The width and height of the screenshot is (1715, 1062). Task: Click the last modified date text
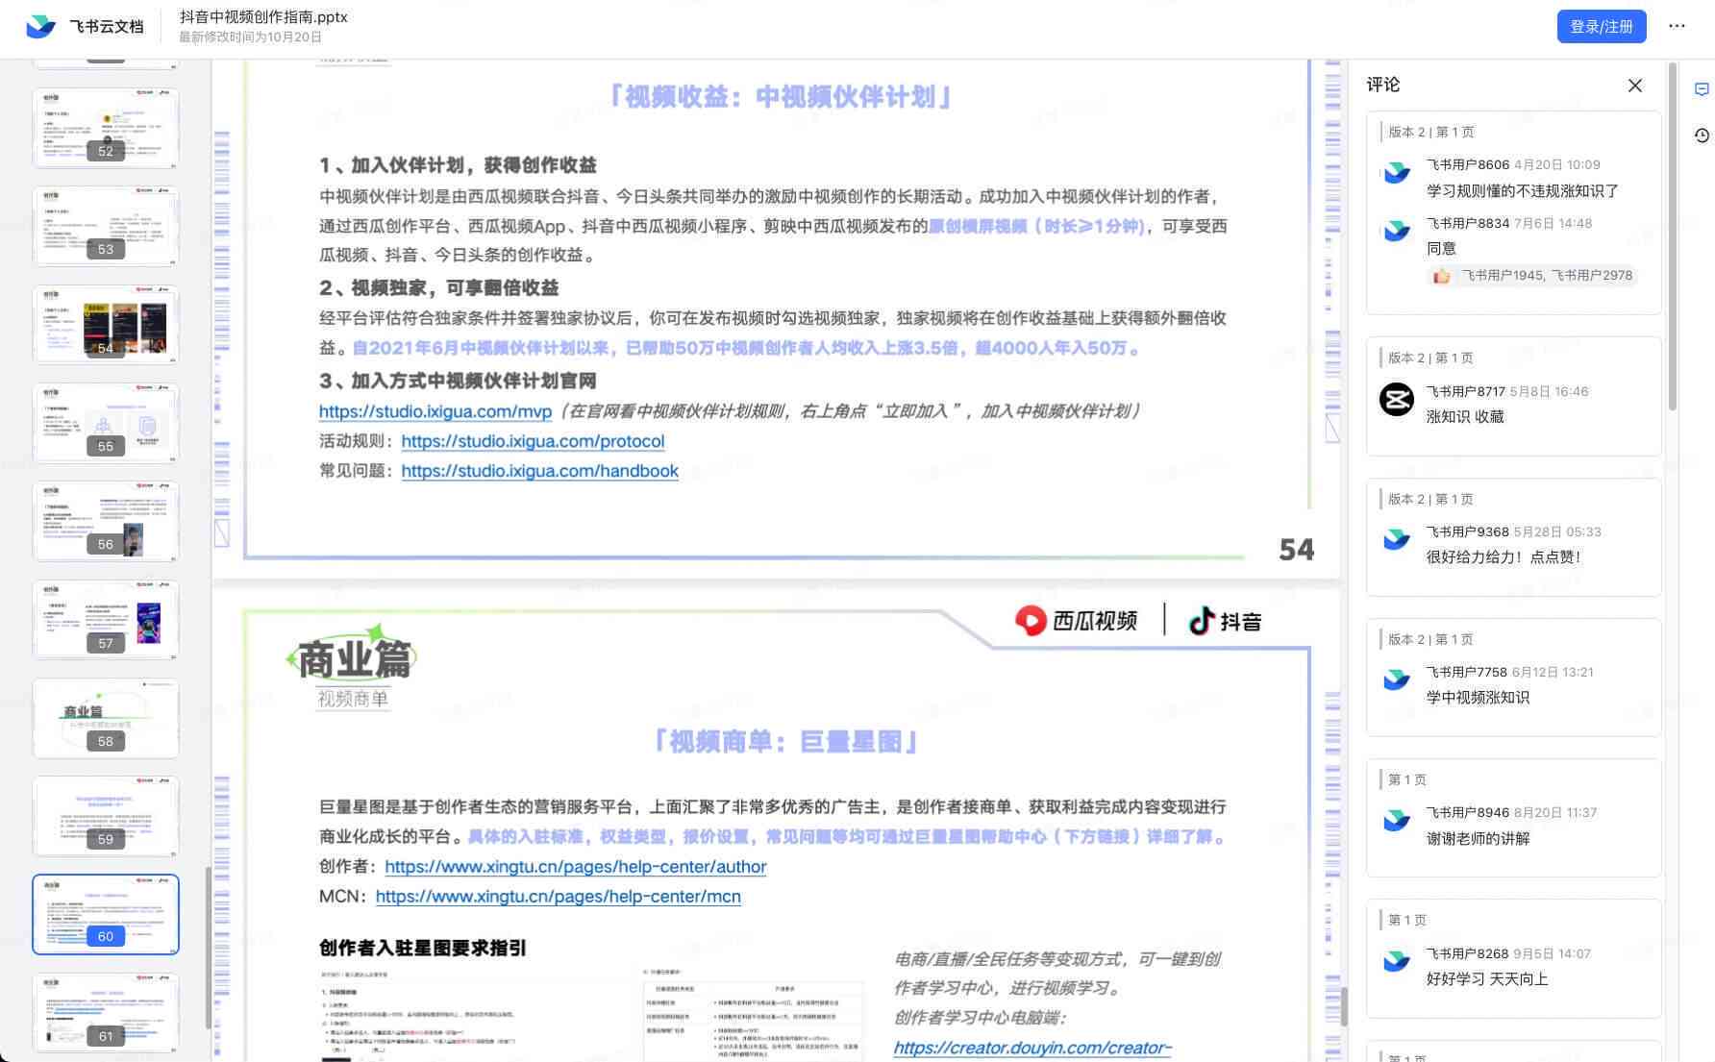(250, 37)
